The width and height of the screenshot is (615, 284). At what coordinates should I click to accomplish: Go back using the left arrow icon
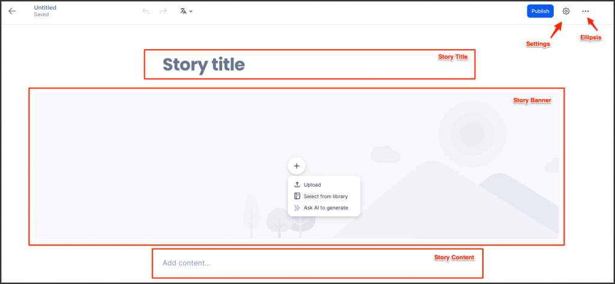tap(13, 11)
